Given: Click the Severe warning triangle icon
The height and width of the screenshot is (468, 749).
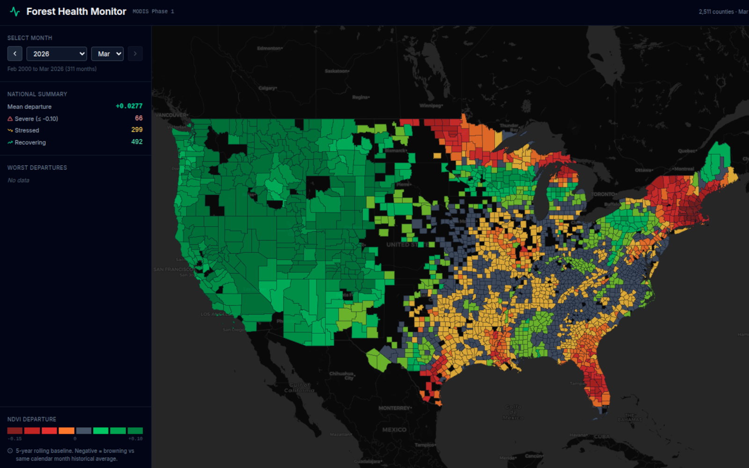Looking at the screenshot, I should coord(10,118).
